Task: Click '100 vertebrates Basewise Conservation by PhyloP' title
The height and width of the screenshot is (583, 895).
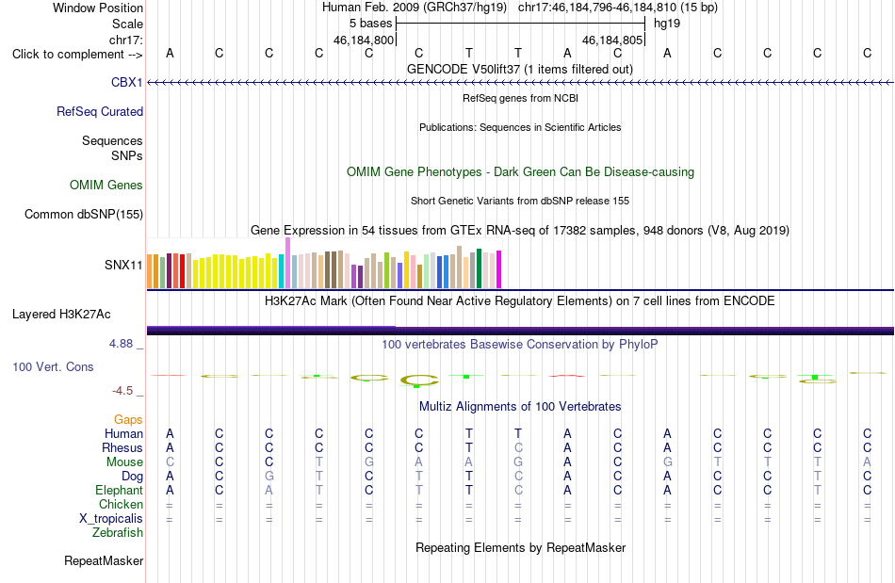Action: coord(520,344)
